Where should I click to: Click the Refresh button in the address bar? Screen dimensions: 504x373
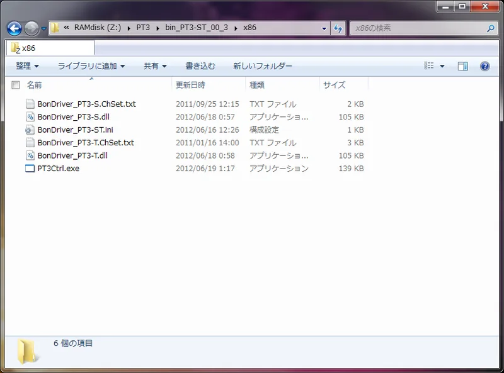(338, 28)
